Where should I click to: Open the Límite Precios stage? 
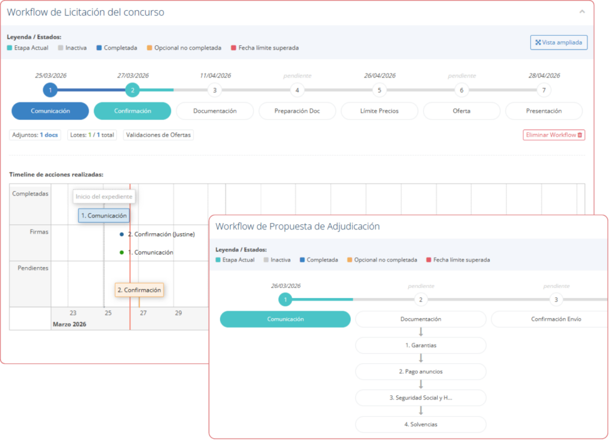point(379,111)
